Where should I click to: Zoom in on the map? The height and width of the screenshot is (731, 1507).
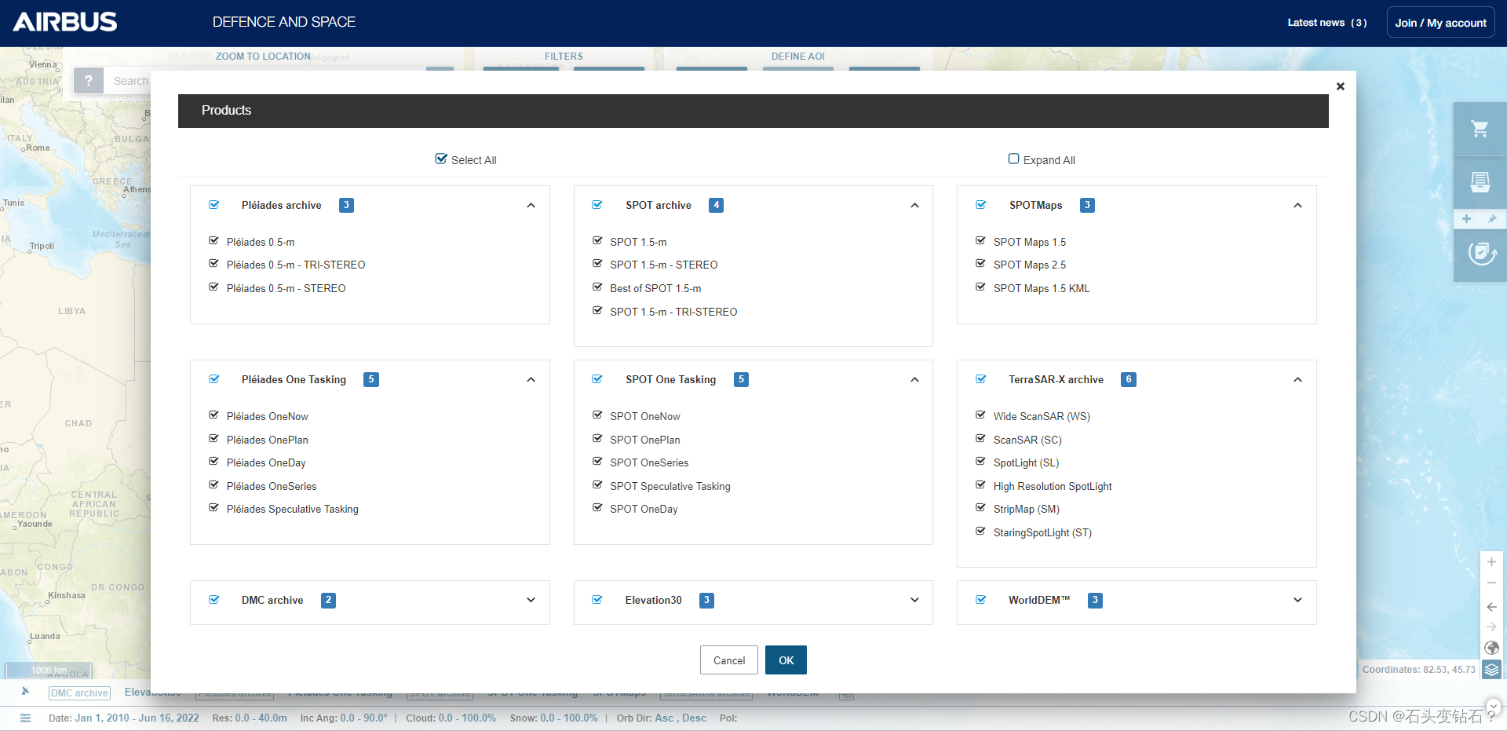tap(1491, 562)
